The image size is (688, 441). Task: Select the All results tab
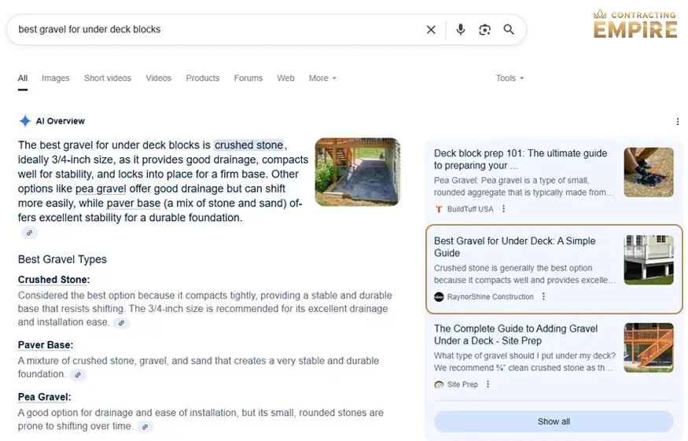coord(22,78)
